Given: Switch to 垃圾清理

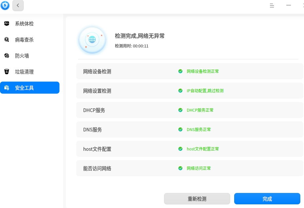Looking at the screenshot, I should (30, 72).
